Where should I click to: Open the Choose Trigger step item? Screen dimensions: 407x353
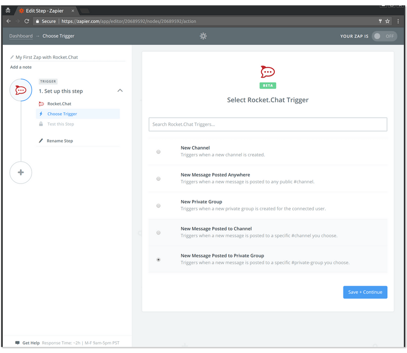[78, 114]
